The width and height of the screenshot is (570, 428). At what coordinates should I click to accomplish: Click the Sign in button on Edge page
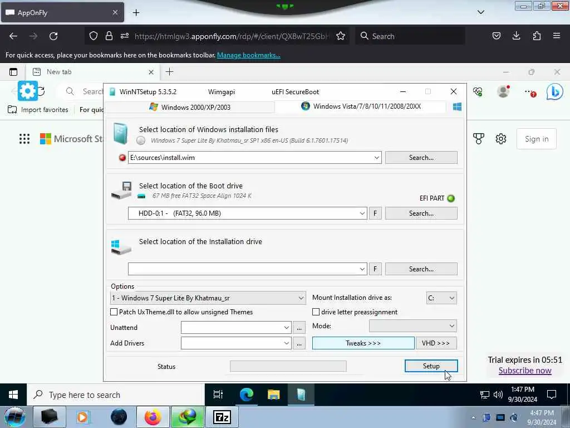[537, 139]
